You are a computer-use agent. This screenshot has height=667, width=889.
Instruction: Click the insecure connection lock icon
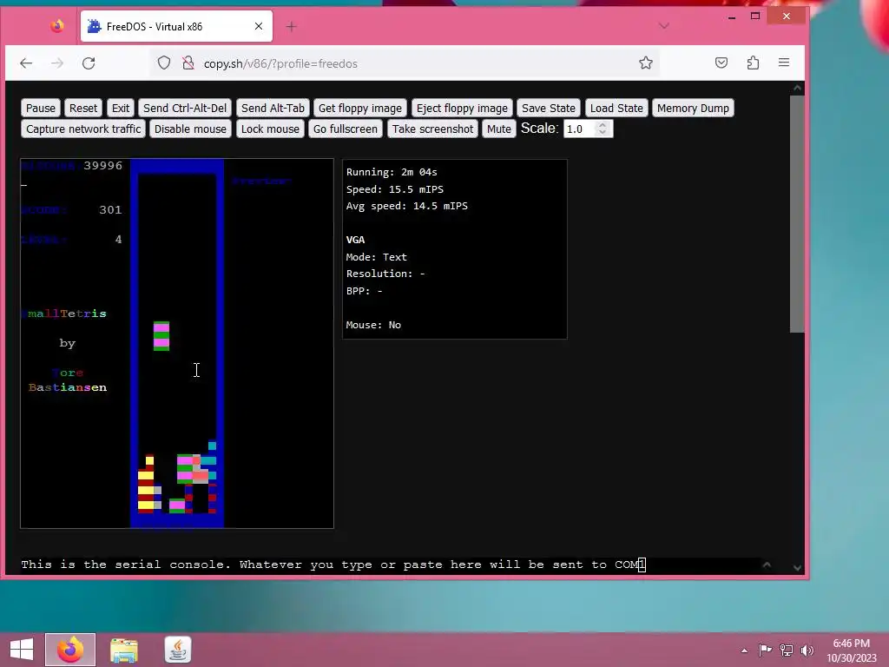(188, 63)
